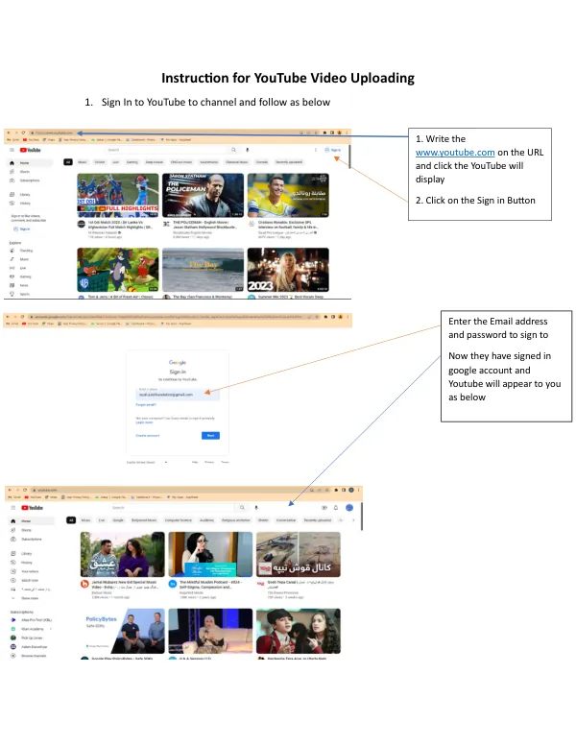
Task: Click the browser reload icon above signed-out YouTube
Action: [x=23, y=132]
